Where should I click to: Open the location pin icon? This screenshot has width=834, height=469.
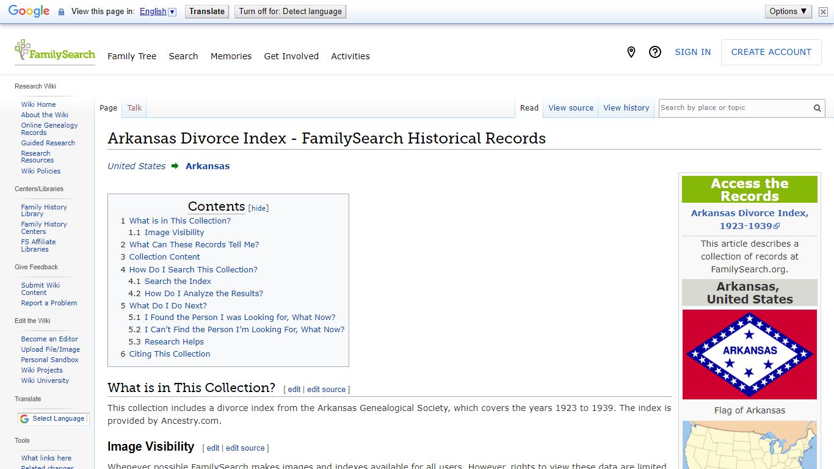pos(631,53)
